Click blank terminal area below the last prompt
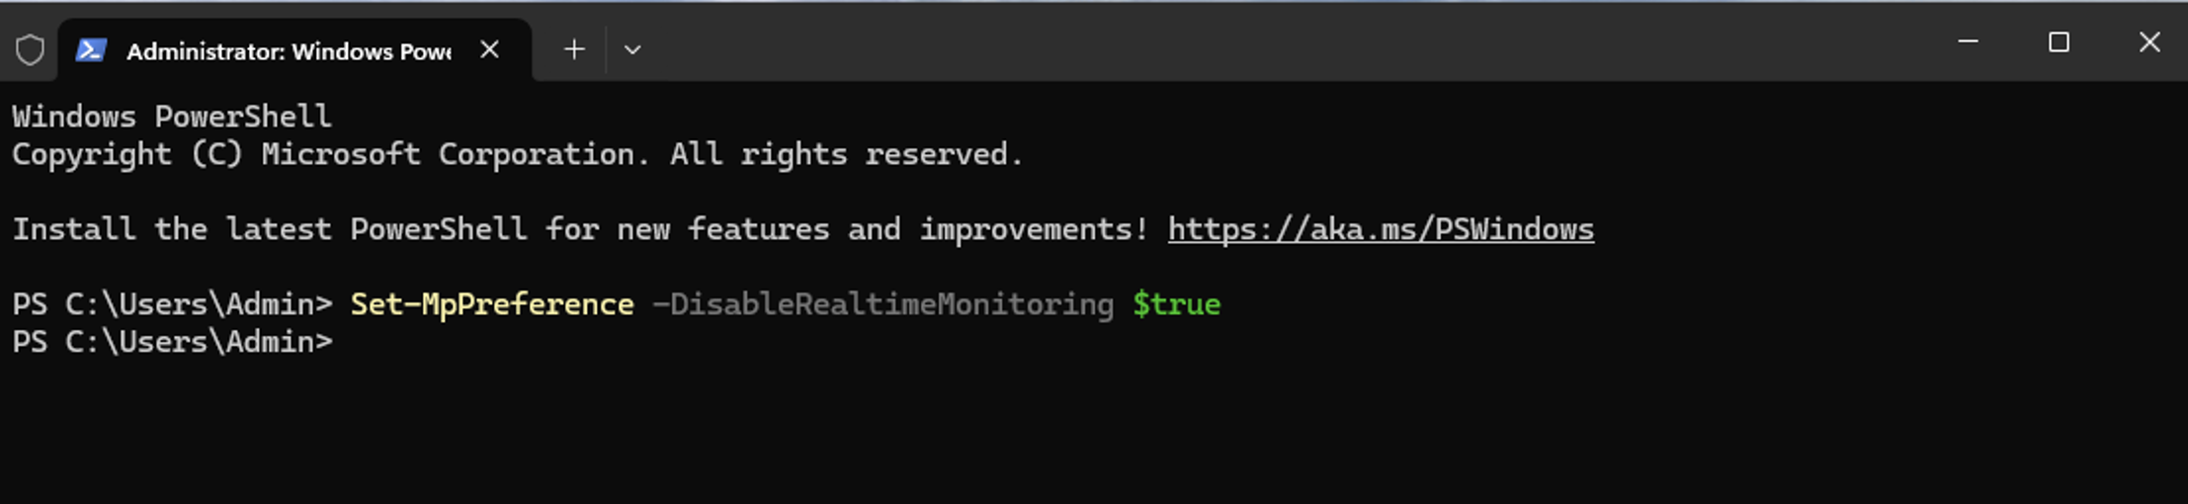 pyautogui.click(x=988, y=435)
